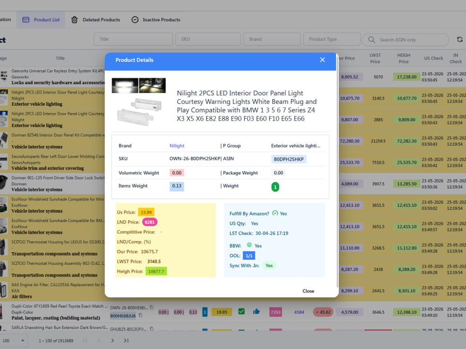The width and height of the screenshot is (466, 349).
Task: Click KAX Engine Air Filter row title
Action: click(58, 285)
